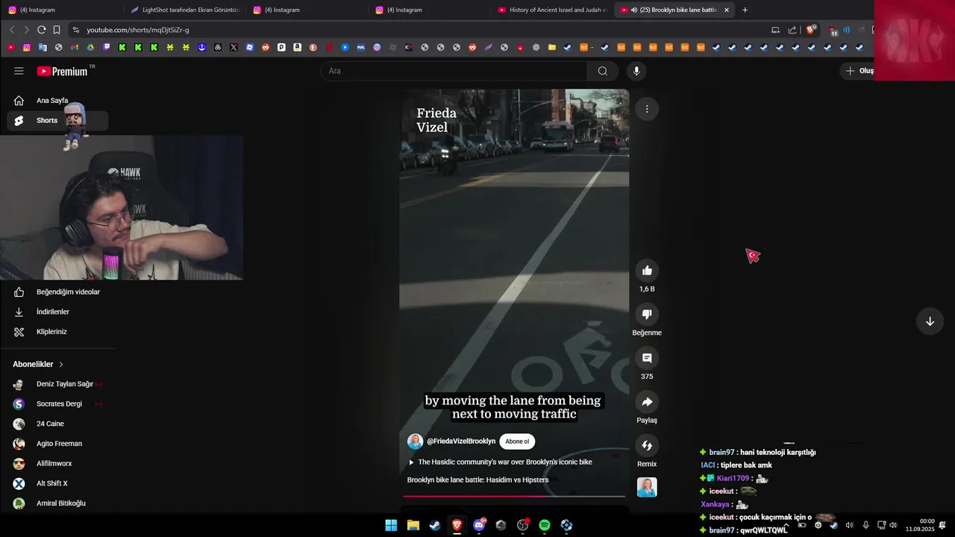The height and width of the screenshot is (537, 955).
Task: Open the Twitch bookmark in bookmarks bar
Action: coord(107,48)
